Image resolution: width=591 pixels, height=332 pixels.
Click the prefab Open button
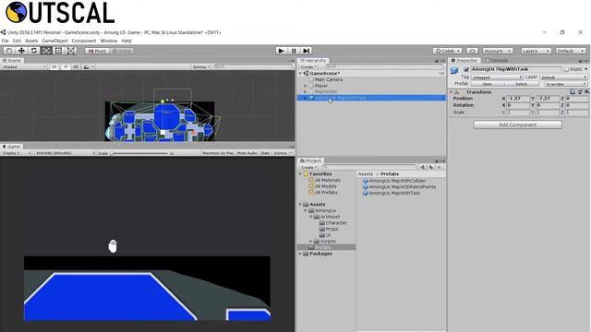[x=487, y=84]
